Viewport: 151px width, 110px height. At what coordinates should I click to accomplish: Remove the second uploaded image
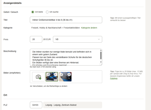(69, 74)
